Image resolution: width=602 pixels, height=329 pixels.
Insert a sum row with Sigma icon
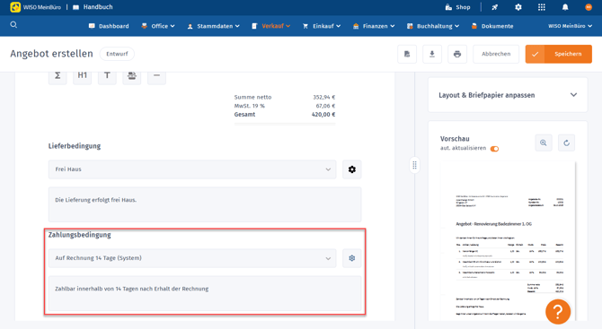coord(58,75)
